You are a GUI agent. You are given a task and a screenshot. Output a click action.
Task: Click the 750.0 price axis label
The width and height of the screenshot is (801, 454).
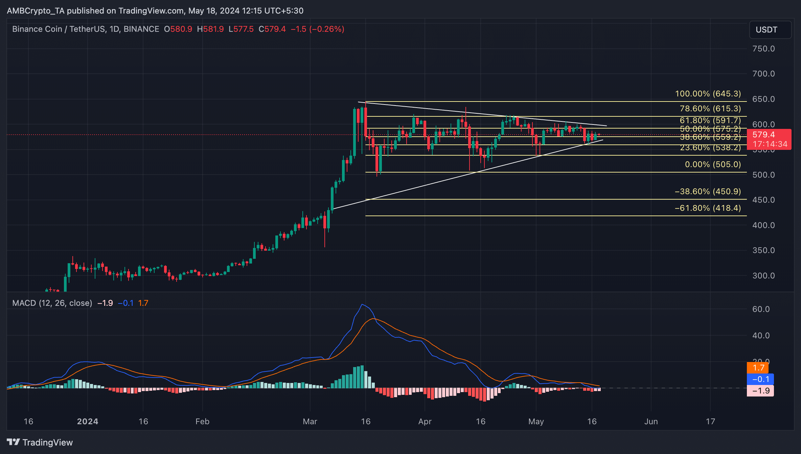[x=763, y=49]
